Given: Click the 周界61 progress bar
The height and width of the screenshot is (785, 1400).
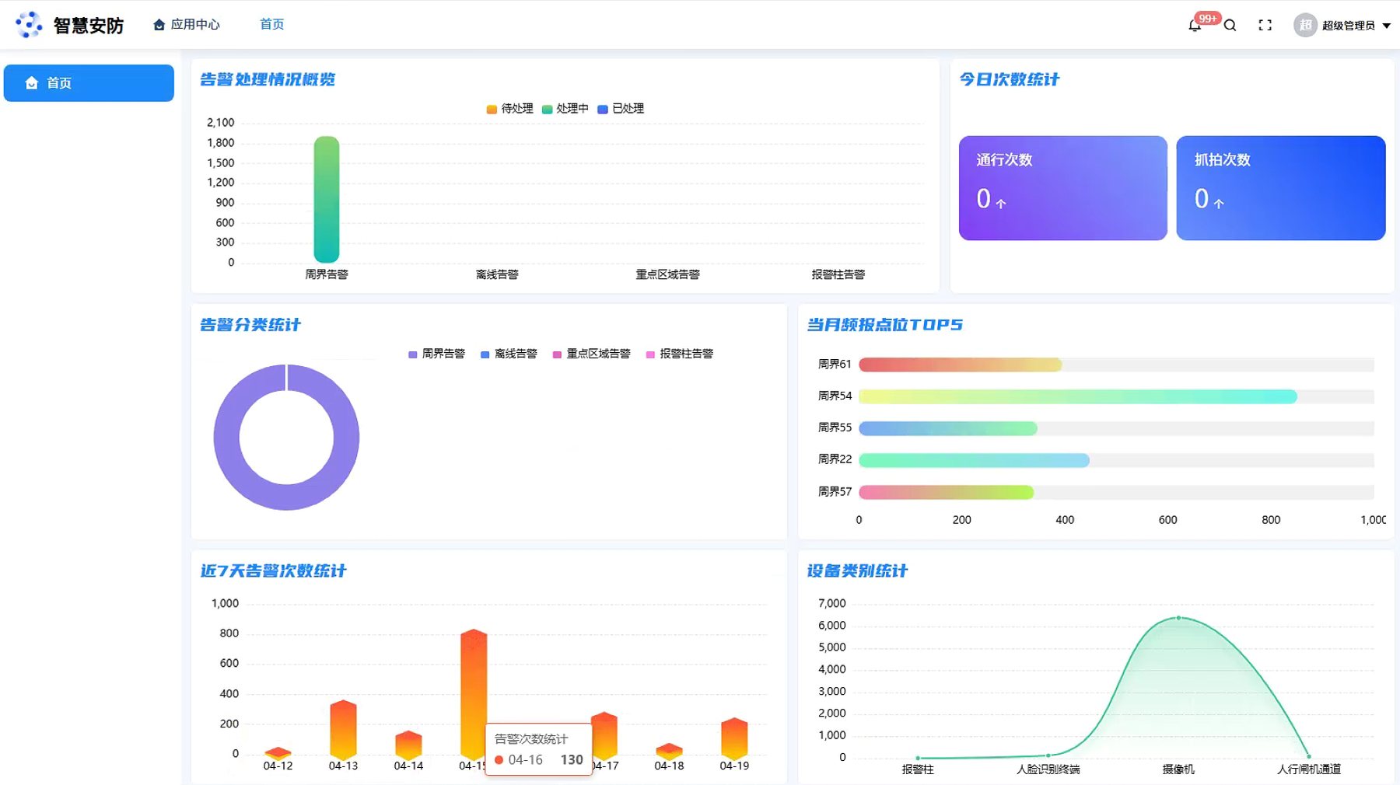Looking at the screenshot, I should [x=961, y=365].
